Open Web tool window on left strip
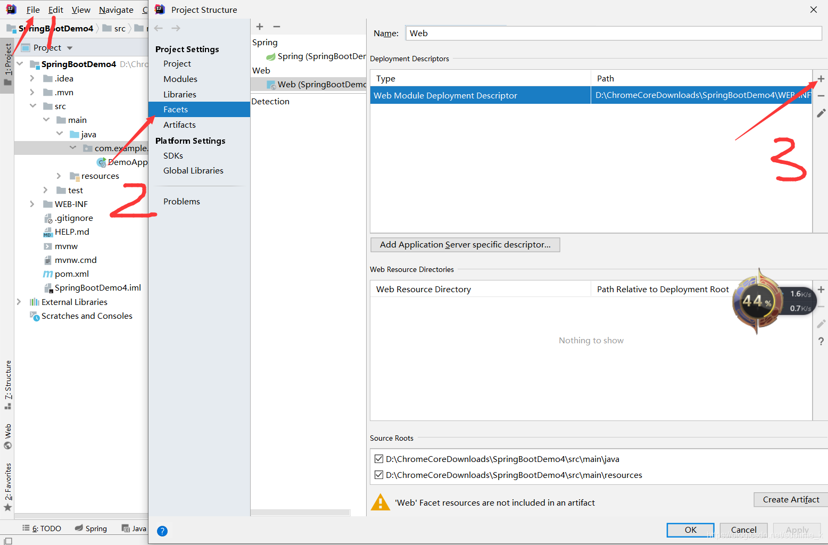 coord(7,437)
